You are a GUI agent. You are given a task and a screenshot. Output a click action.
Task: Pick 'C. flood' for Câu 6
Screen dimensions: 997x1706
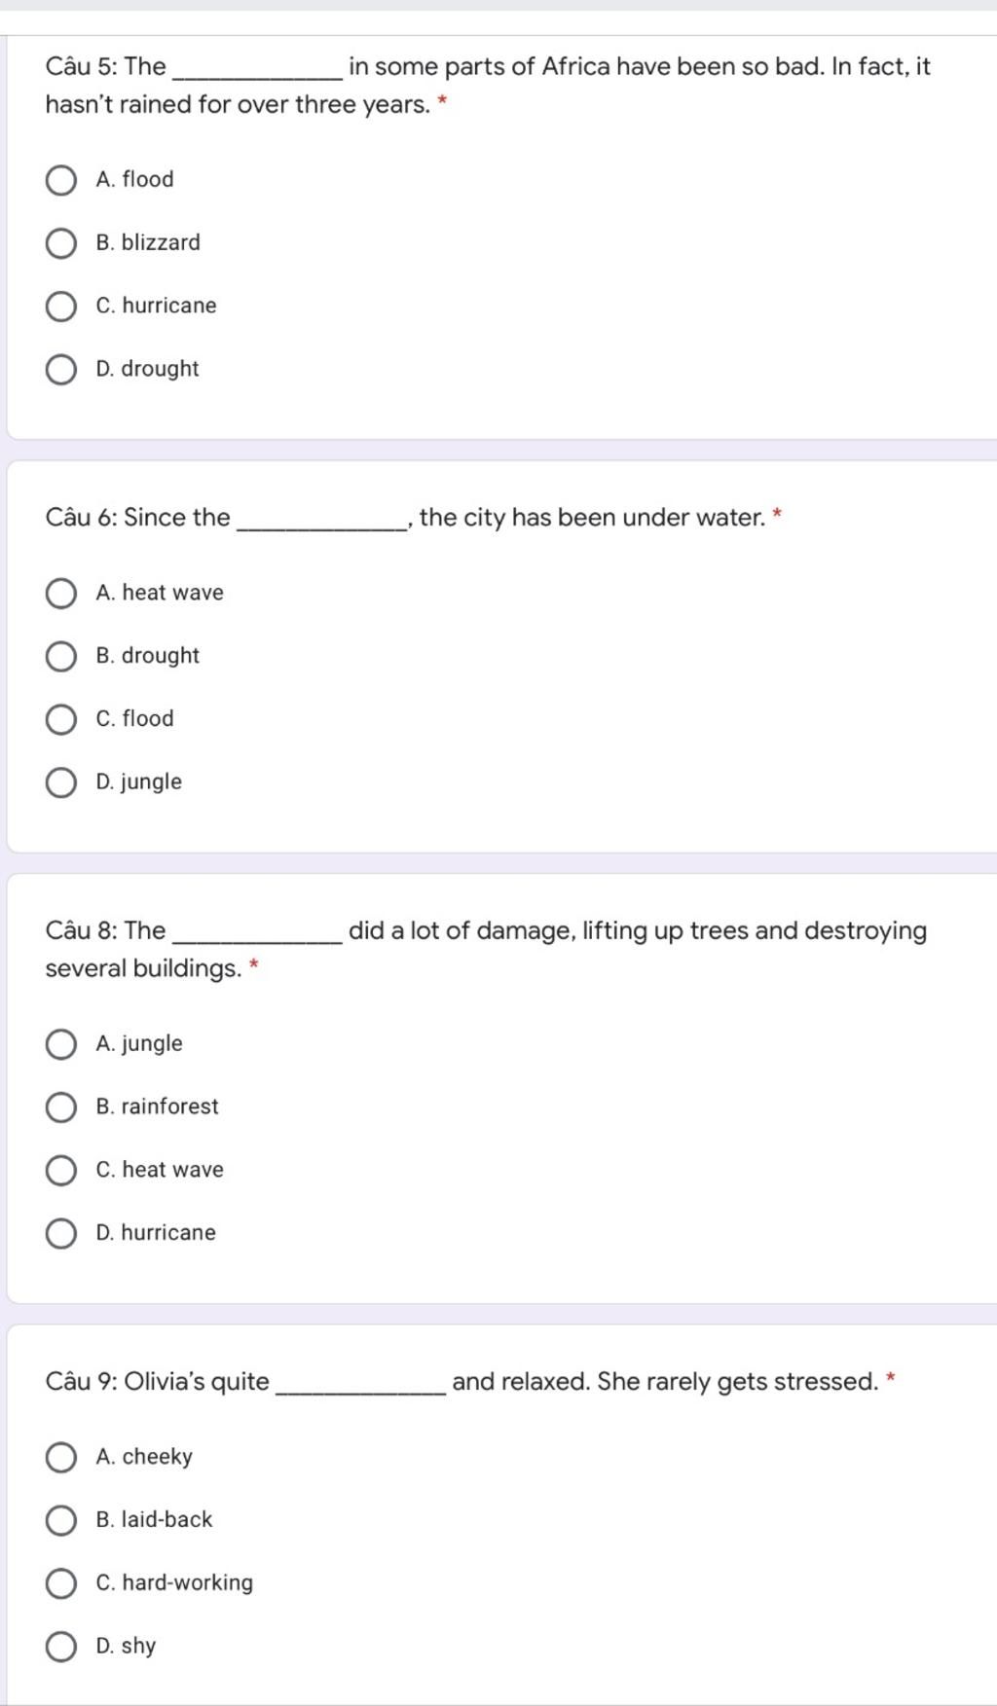click(61, 720)
